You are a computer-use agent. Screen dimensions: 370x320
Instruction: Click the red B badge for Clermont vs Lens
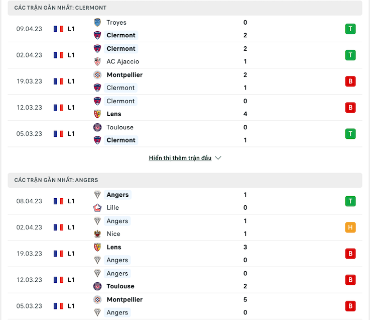click(x=350, y=107)
